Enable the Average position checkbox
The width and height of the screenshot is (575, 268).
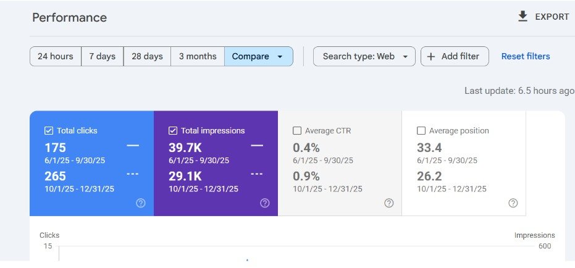(x=421, y=131)
